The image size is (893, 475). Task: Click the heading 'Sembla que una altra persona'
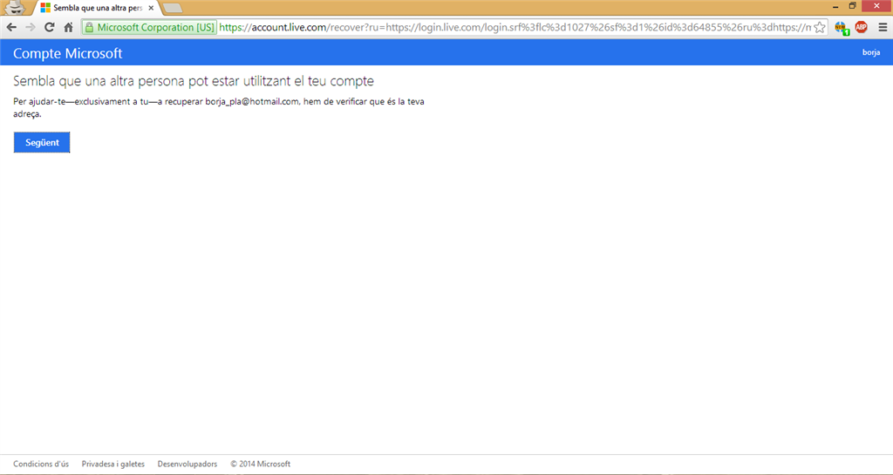click(x=194, y=81)
